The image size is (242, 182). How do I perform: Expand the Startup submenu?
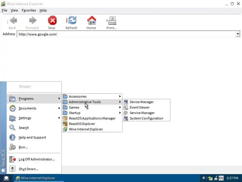coord(92,113)
